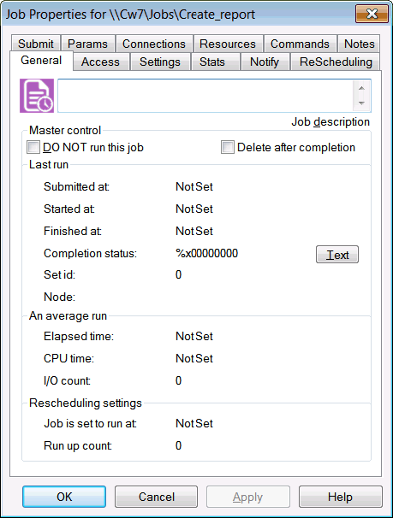Open the ReScheduling tab
The image size is (393, 518).
pos(336,62)
